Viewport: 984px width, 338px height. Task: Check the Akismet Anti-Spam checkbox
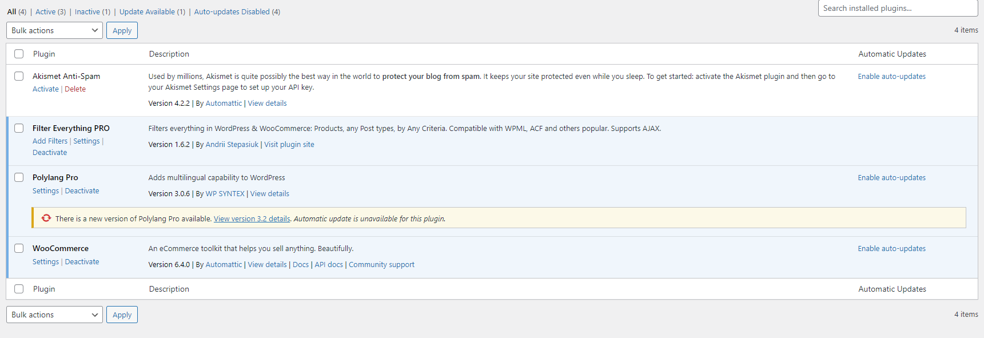tap(19, 76)
